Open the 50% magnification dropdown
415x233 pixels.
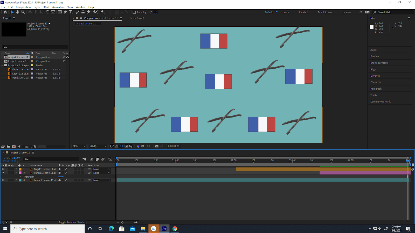click(x=79, y=146)
